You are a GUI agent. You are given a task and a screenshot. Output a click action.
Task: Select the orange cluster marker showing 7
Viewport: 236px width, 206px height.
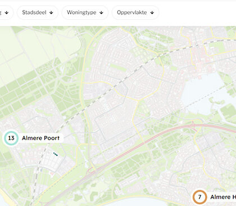click(199, 197)
